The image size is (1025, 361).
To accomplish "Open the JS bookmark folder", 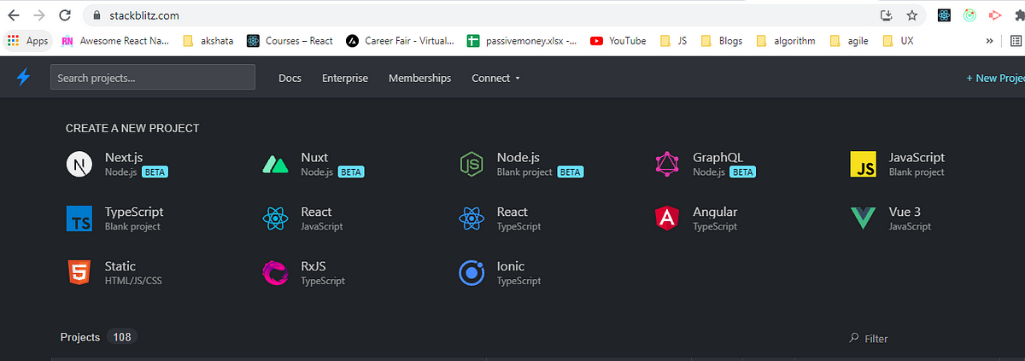I will click(x=672, y=40).
